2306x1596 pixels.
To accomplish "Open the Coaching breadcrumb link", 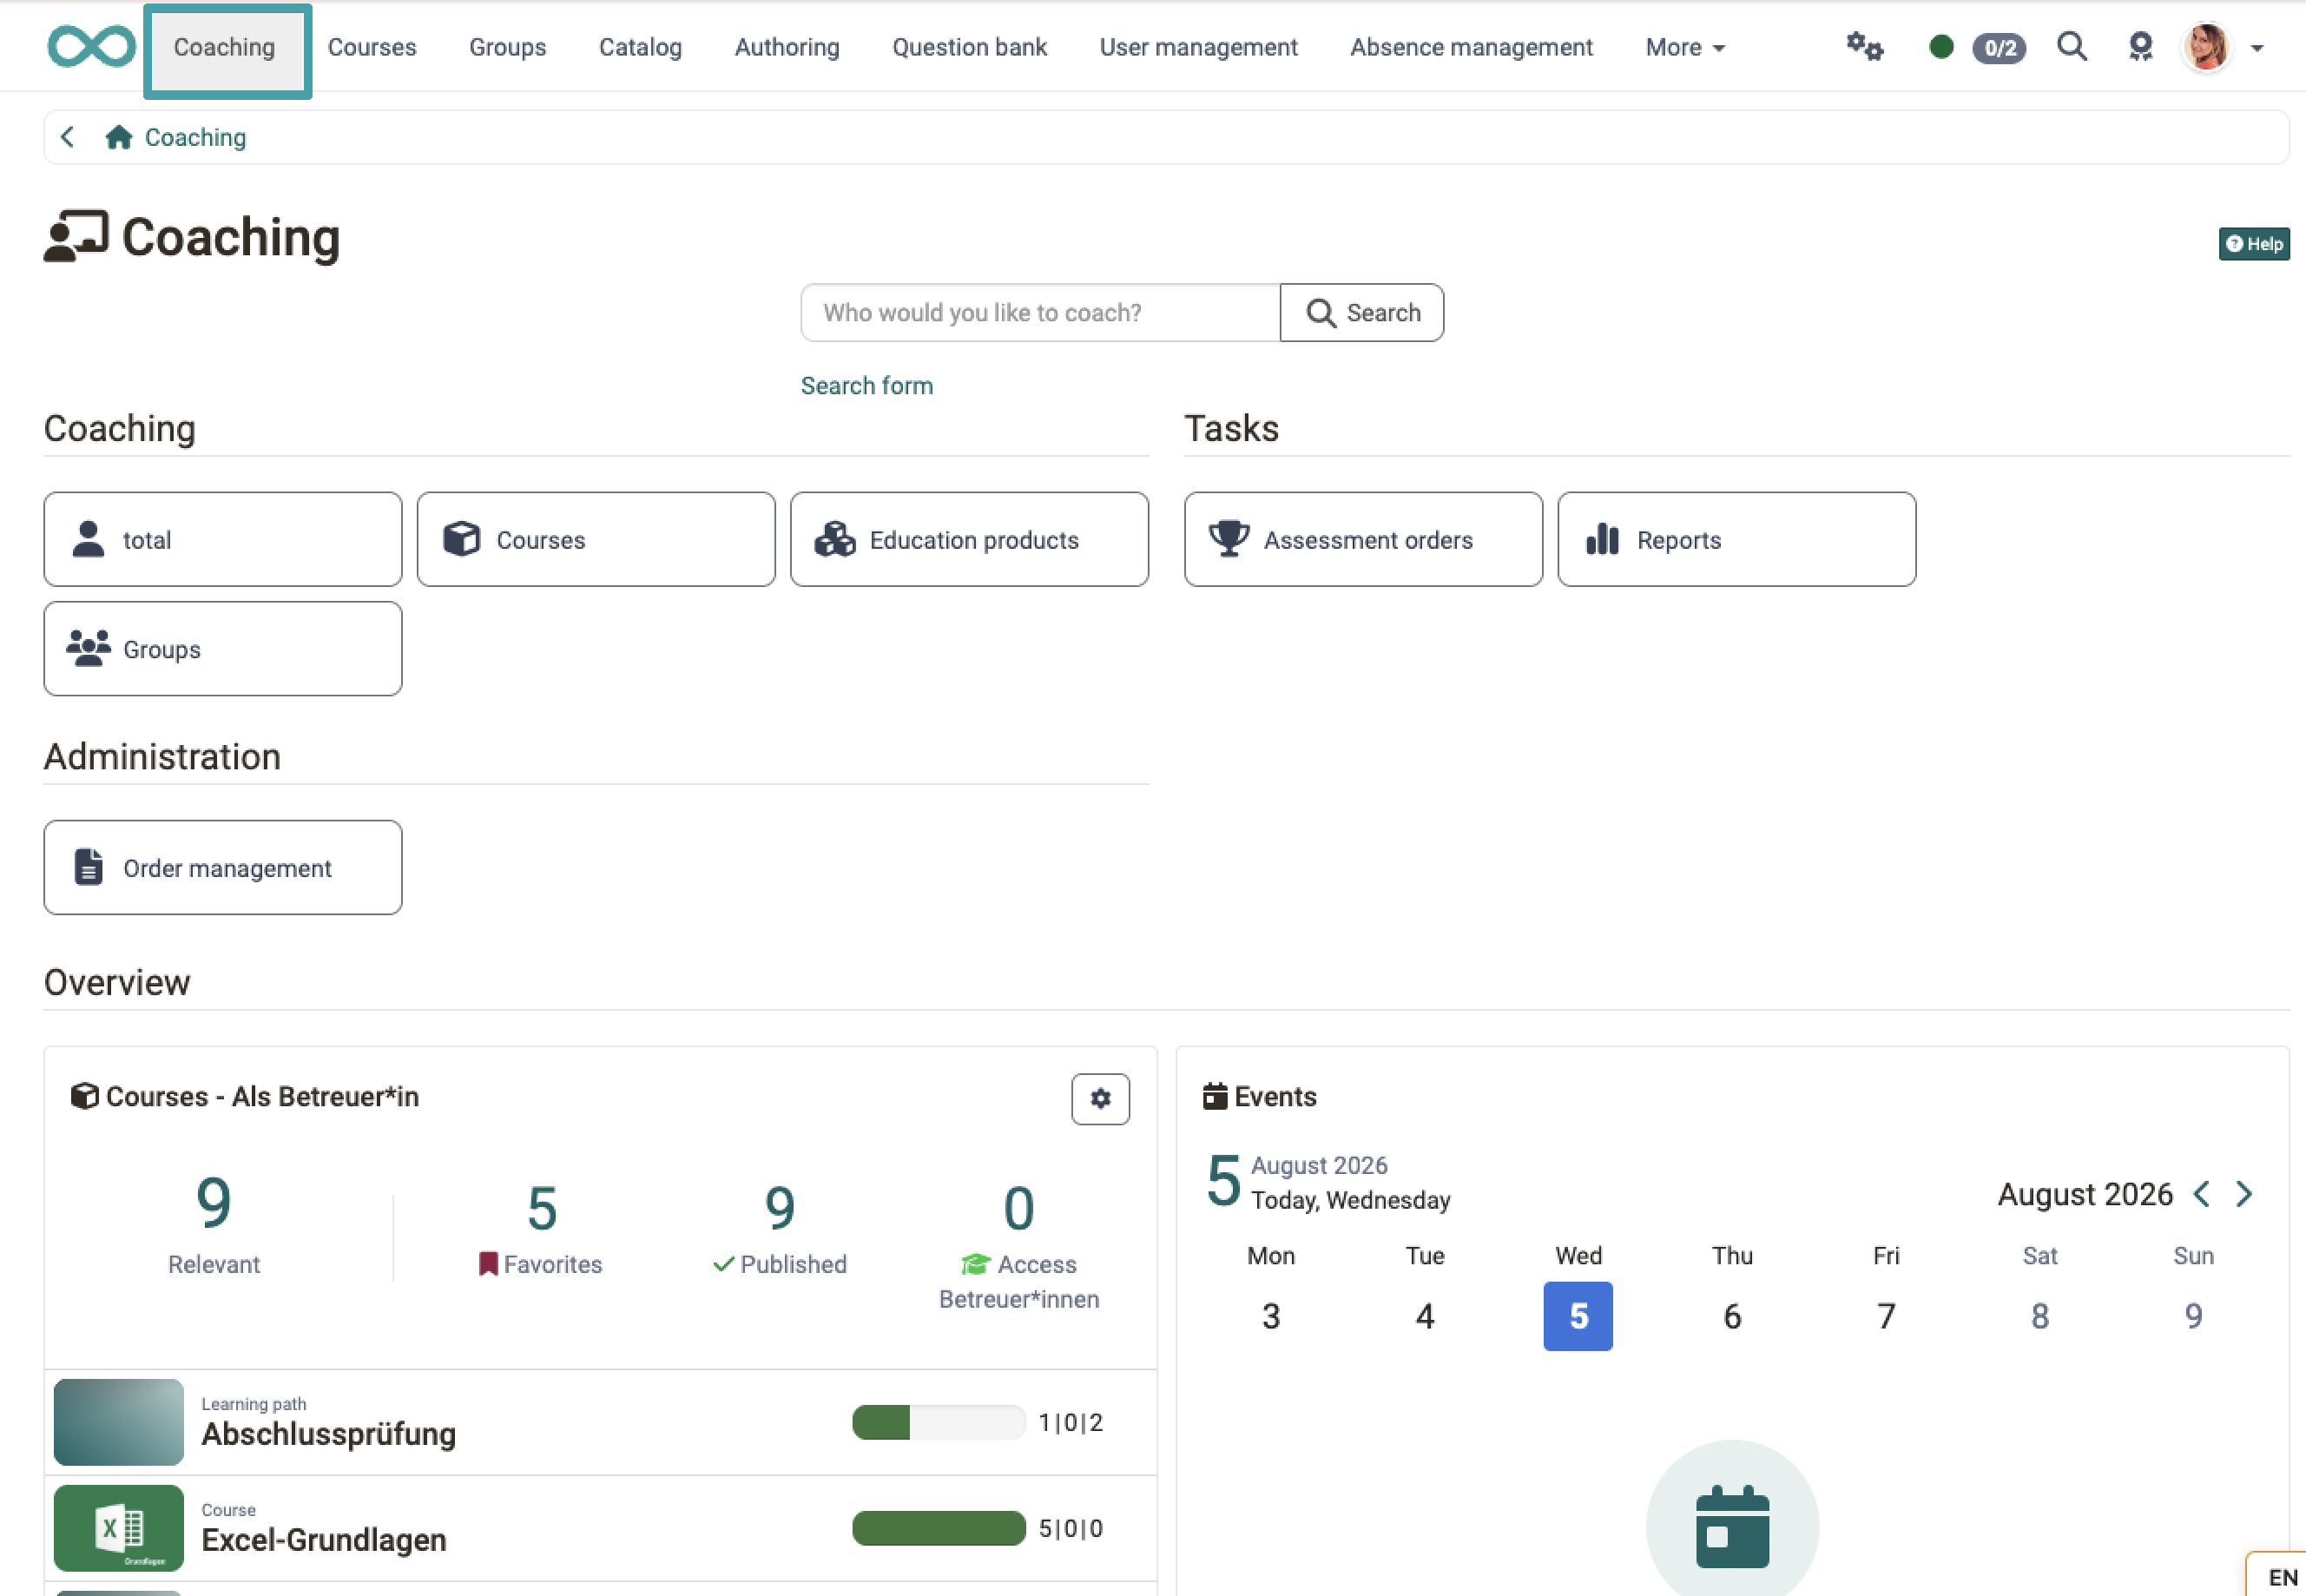I will (x=196, y=137).
